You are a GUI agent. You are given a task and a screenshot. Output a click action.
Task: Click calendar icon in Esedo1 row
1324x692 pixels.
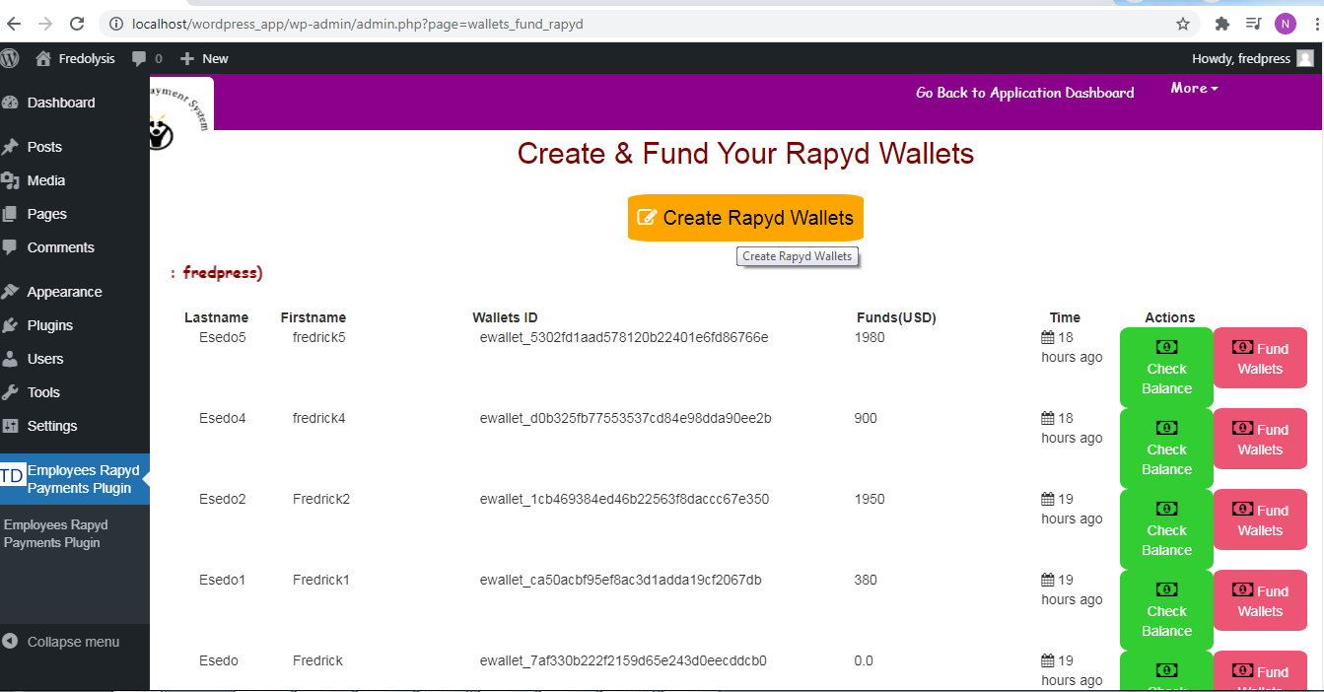[1048, 580]
